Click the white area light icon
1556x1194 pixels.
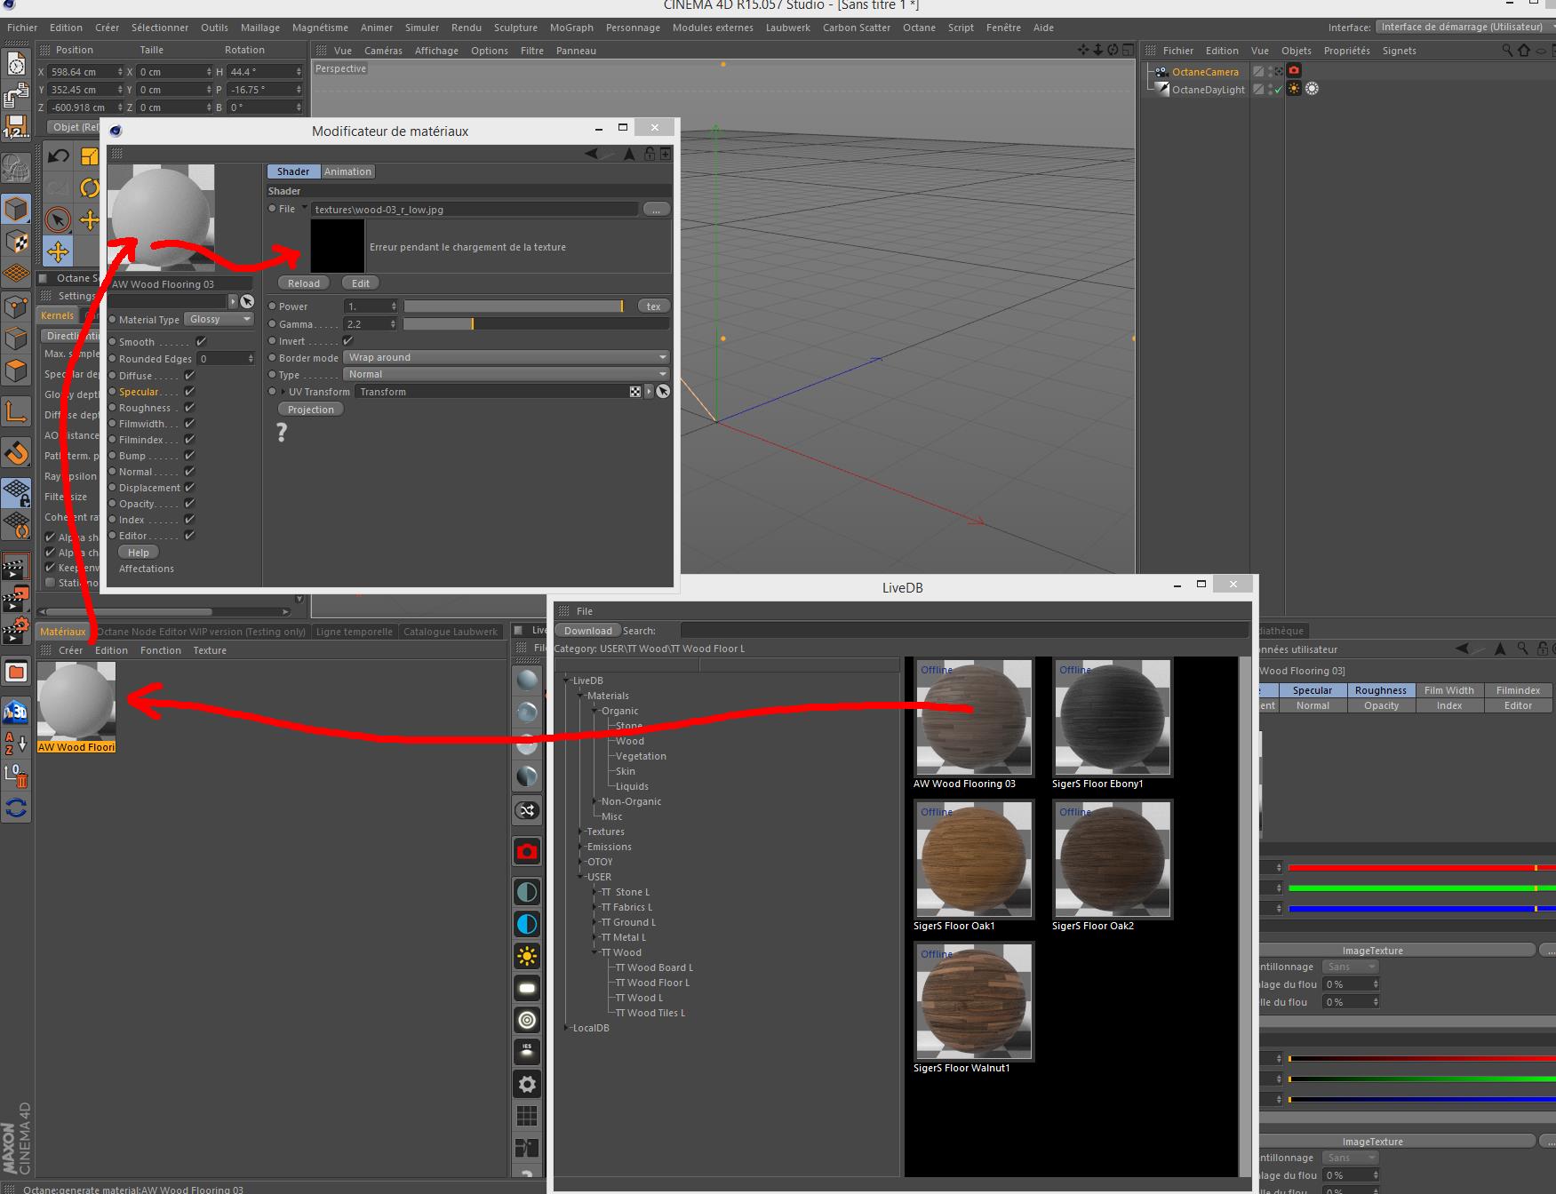click(x=527, y=988)
